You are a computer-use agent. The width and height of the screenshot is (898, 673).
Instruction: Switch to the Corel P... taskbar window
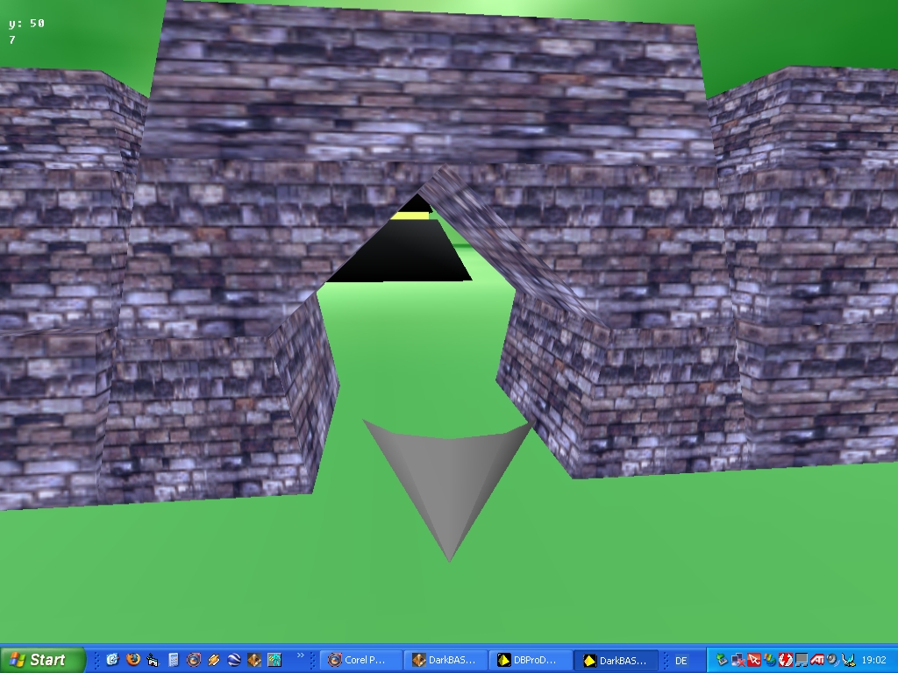pos(360,661)
